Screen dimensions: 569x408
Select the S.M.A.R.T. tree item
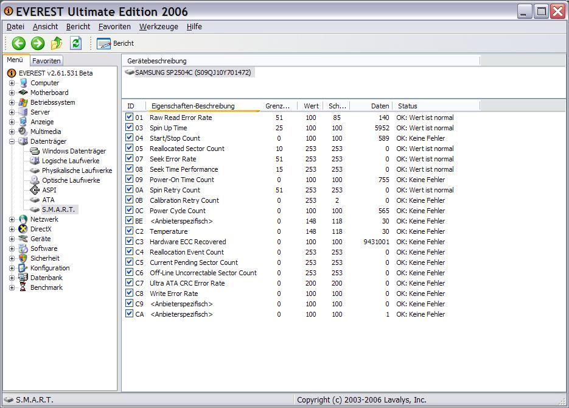[x=58, y=209]
